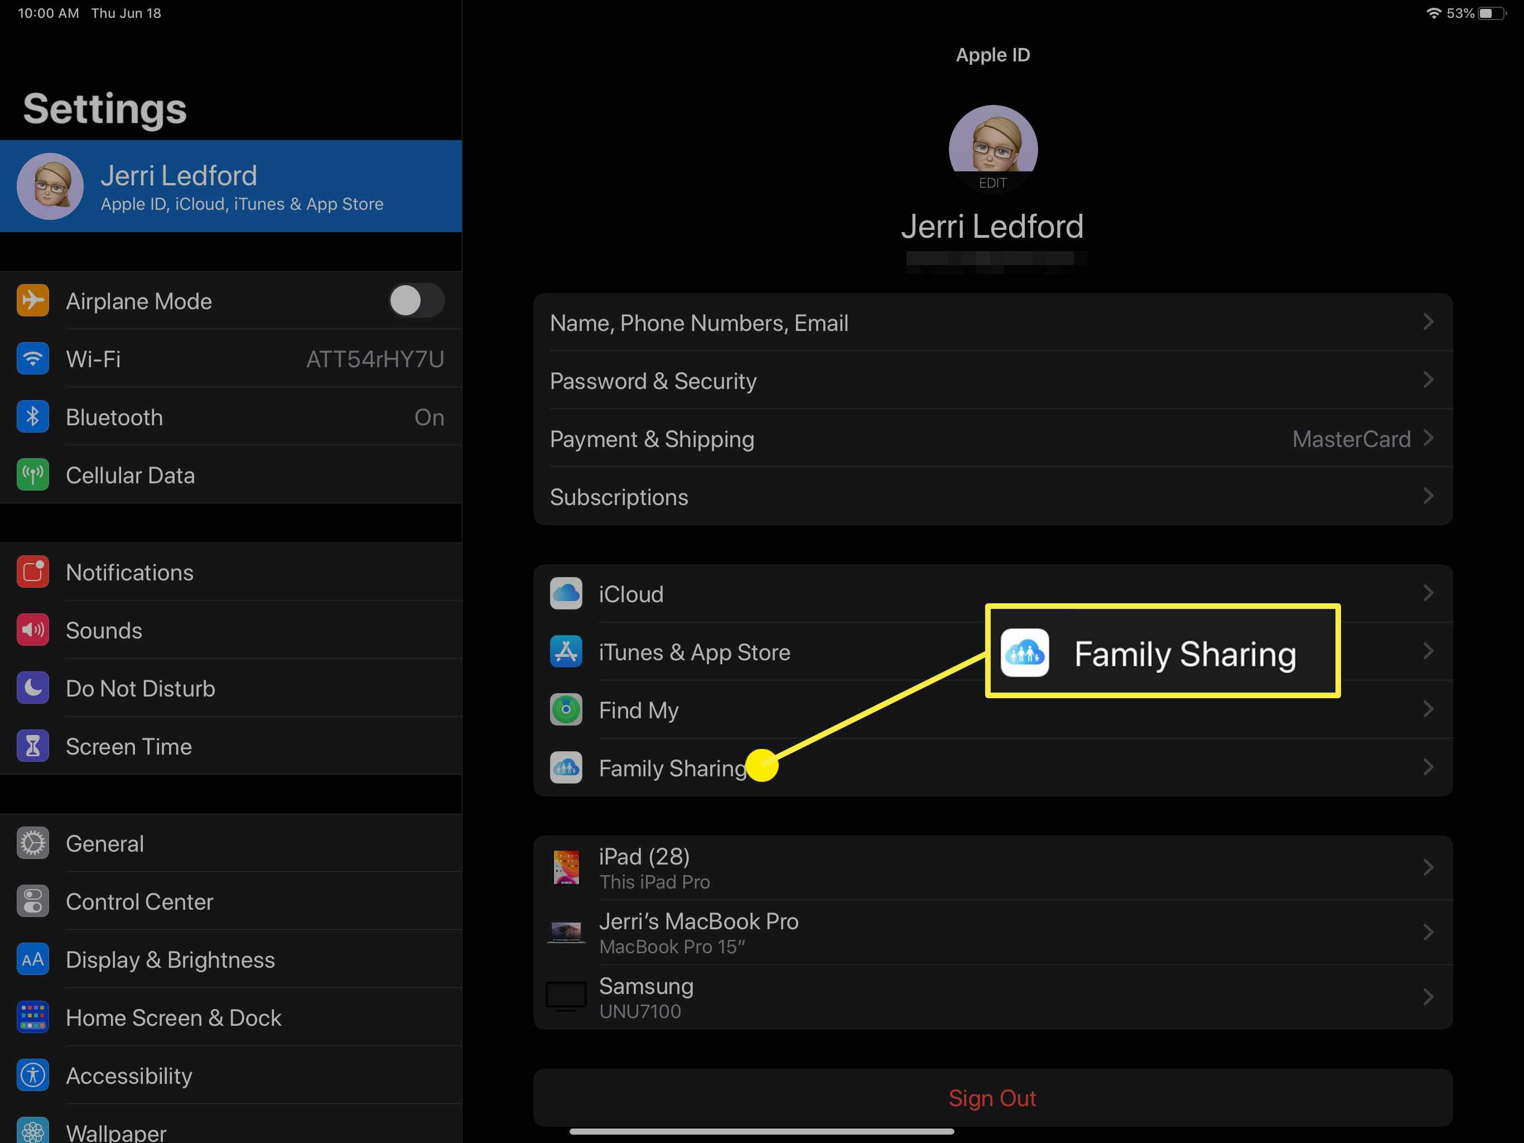The height and width of the screenshot is (1143, 1524).
Task: Tap MasterCard payment value
Action: [x=1351, y=439]
